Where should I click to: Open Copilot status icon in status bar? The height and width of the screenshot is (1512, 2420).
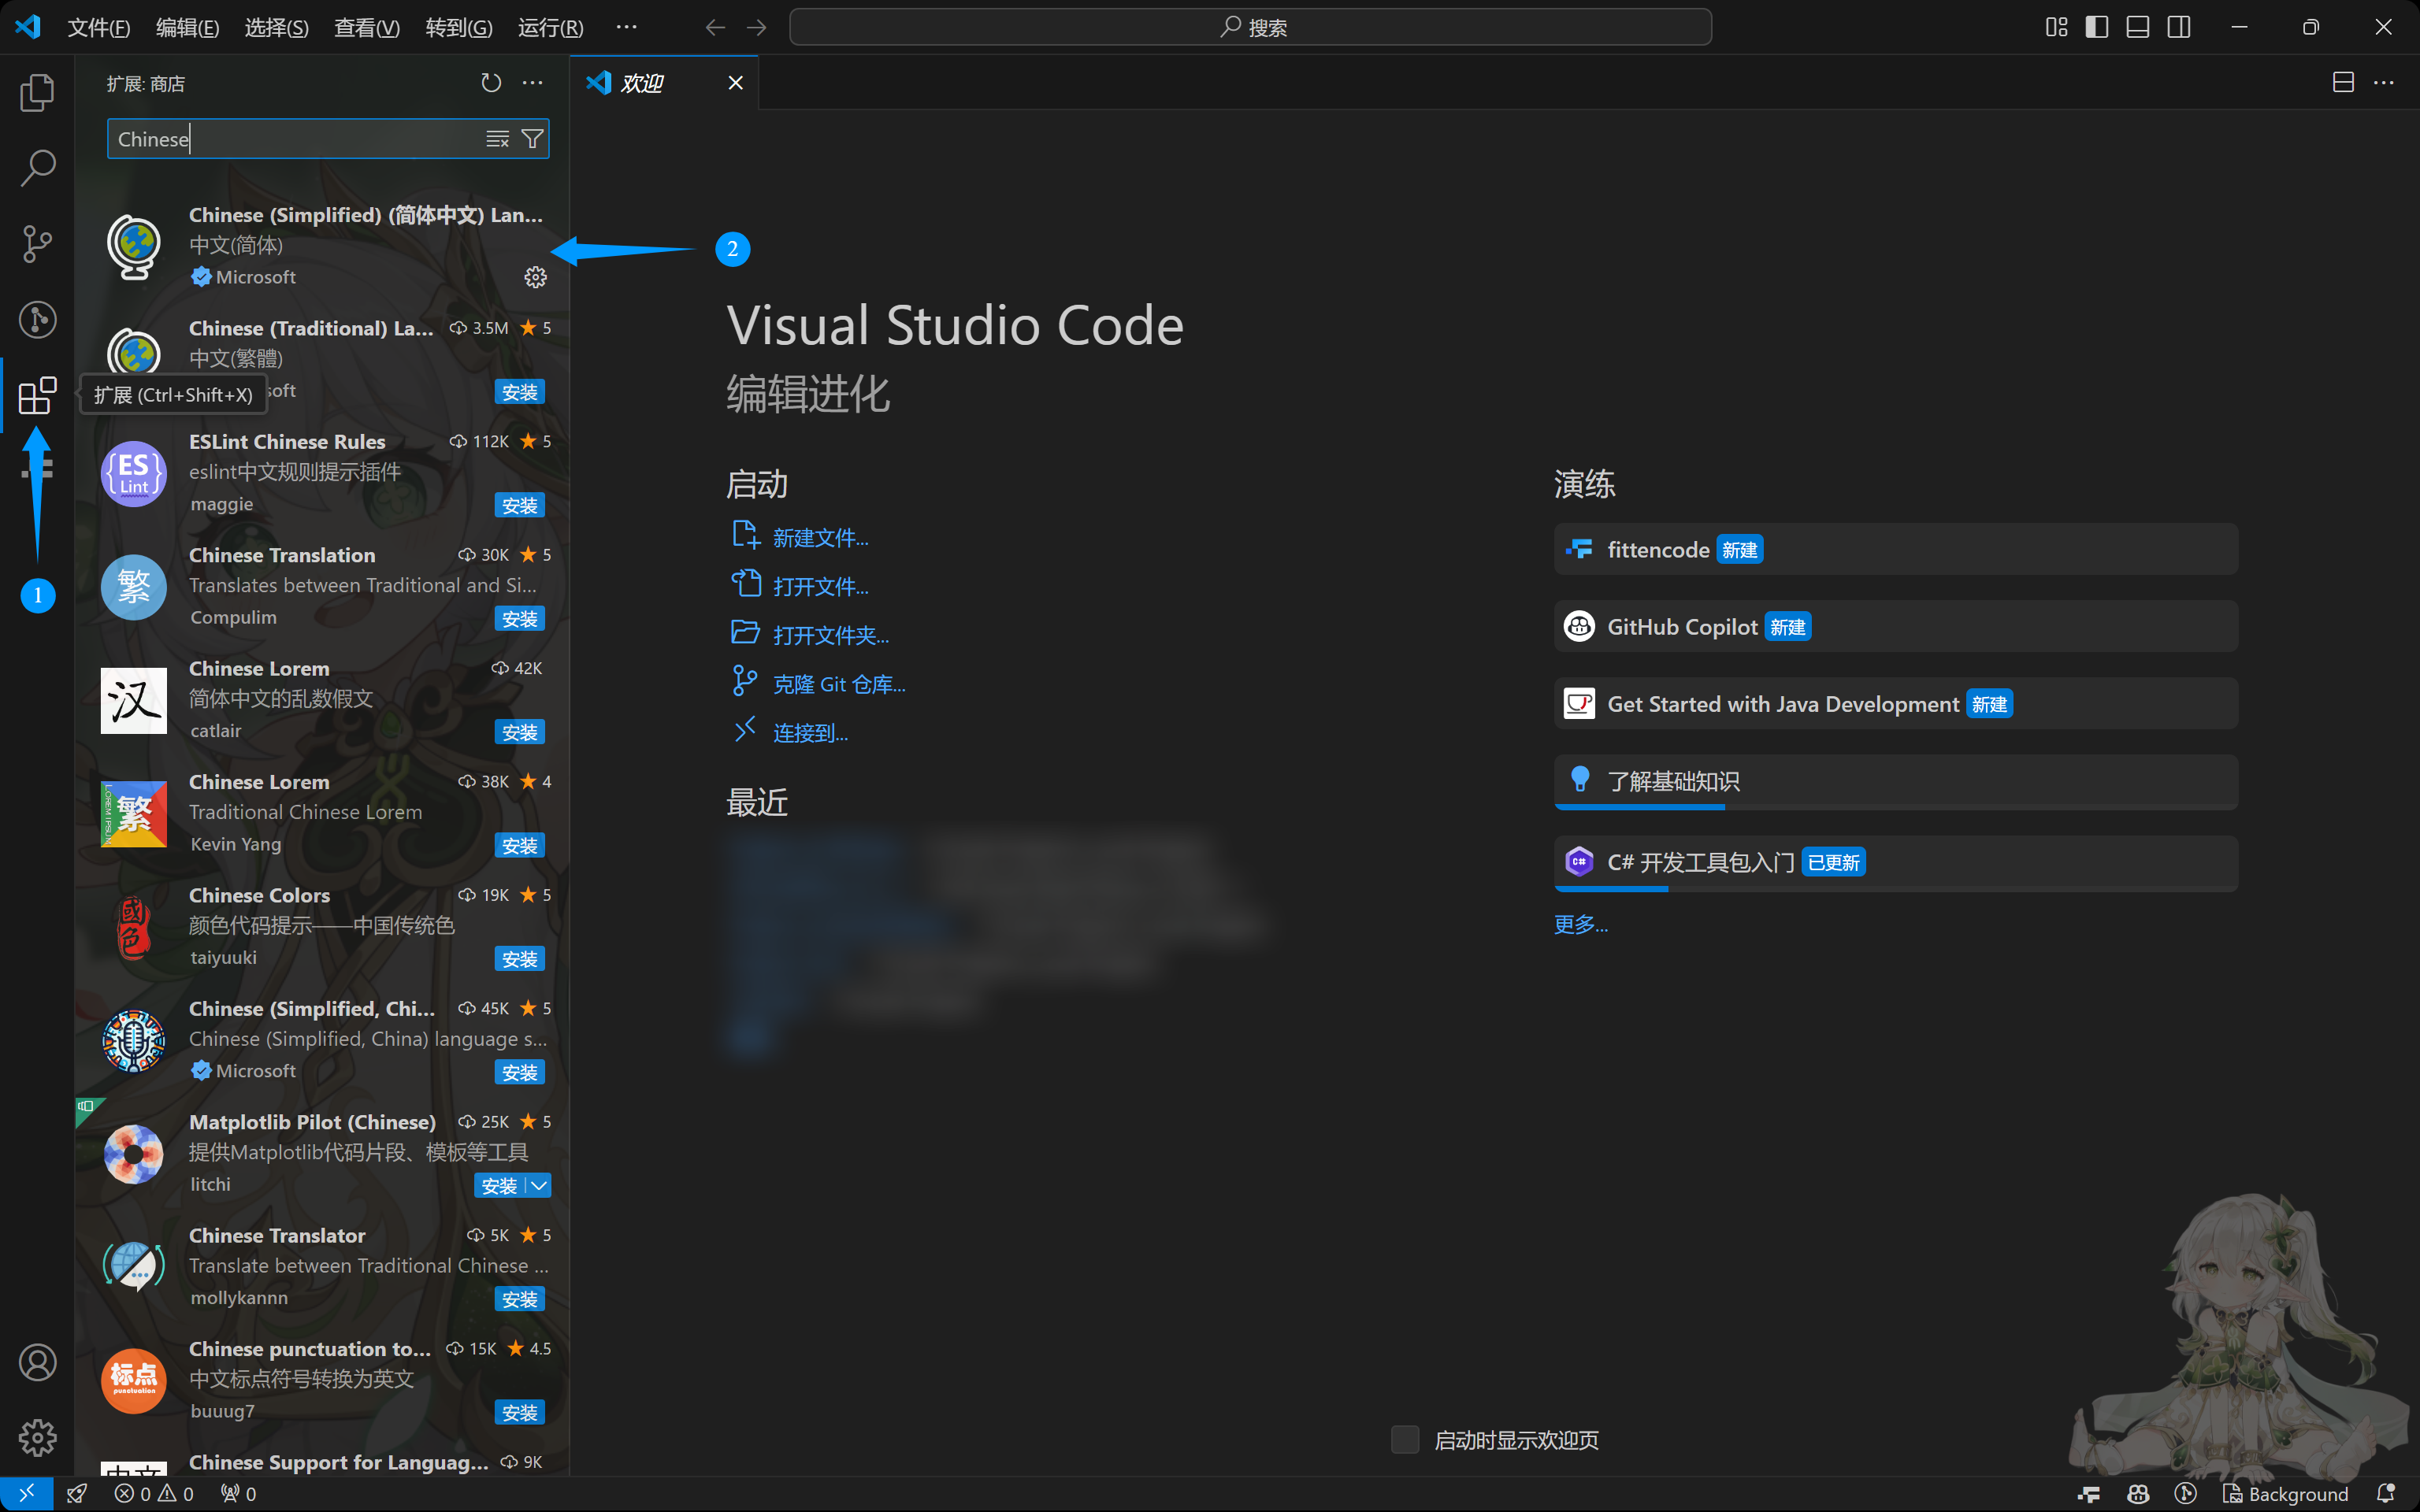pos(2138,1493)
